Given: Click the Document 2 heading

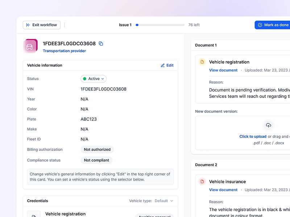Looking at the screenshot, I should 206,165.
